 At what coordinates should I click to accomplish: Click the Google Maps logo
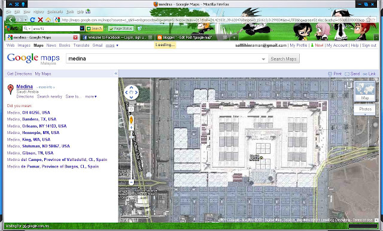coord(34,59)
